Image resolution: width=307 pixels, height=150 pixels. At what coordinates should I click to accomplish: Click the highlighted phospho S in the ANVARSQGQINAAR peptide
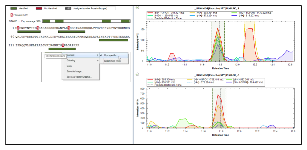pos(69,28)
